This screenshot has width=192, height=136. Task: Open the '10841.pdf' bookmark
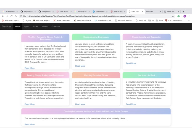pos(141,20)
